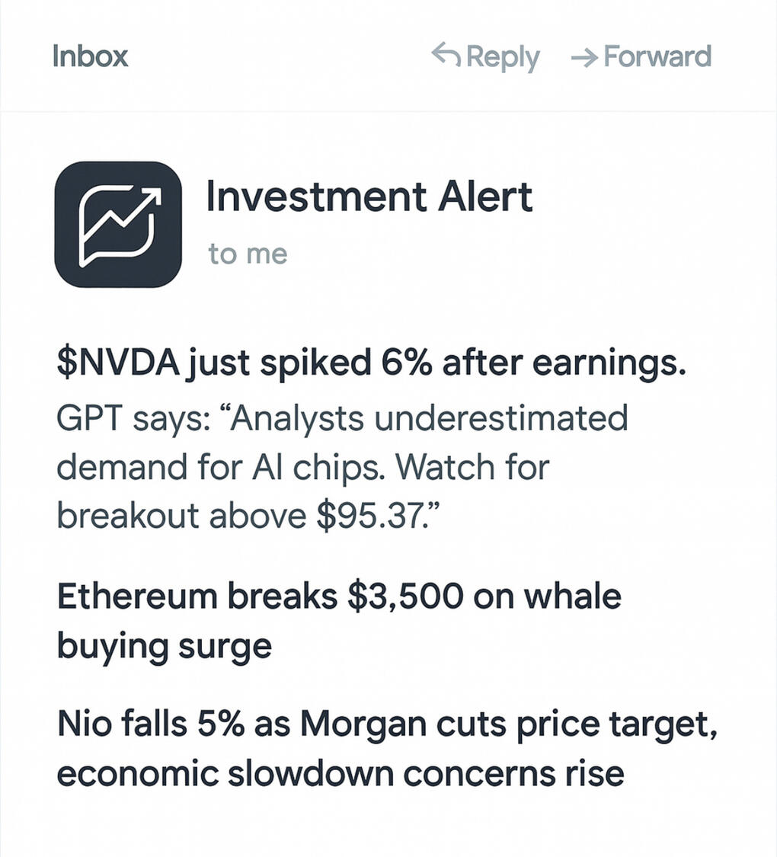777x857 pixels.
Task: Click the "GPT says" text
Action: click(121, 417)
